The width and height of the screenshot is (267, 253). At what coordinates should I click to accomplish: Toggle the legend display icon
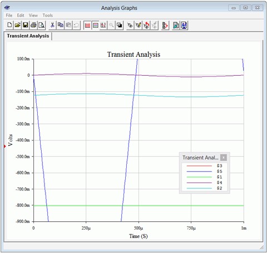[95, 25]
